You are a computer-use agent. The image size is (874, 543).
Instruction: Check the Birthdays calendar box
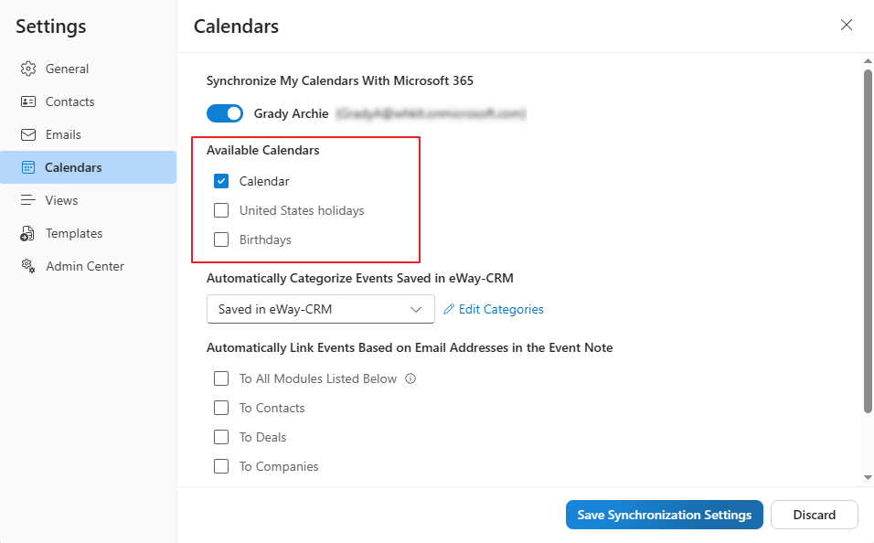(x=221, y=240)
